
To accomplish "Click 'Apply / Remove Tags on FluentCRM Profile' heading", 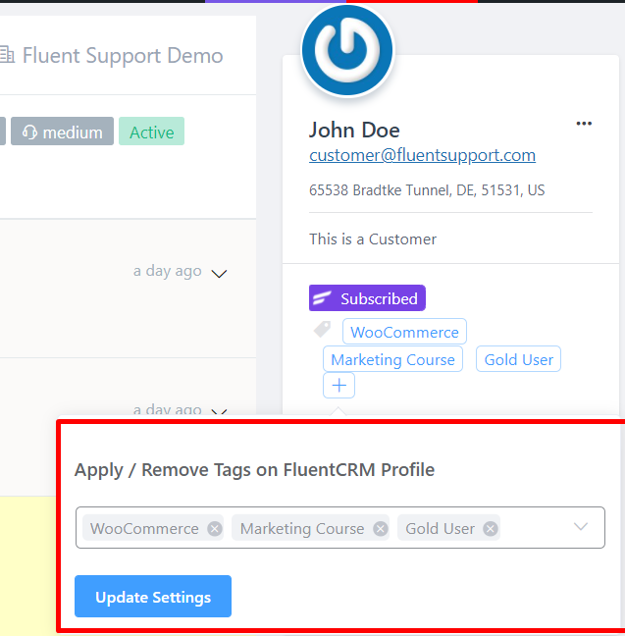I will tap(255, 470).
